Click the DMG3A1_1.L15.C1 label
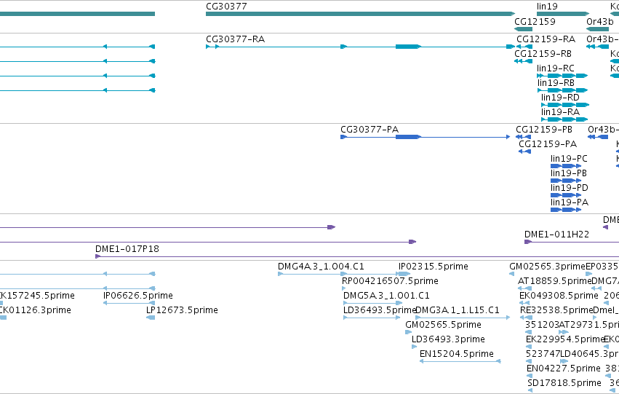Viewport: 619px width, 394px height. pyautogui.click(x=457, y=310)
